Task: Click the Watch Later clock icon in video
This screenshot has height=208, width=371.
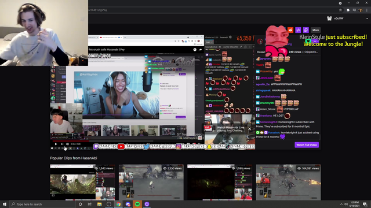Action: pos(195,50)
